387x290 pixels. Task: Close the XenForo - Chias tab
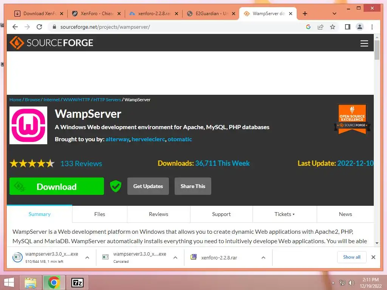(x=119, y=14)
